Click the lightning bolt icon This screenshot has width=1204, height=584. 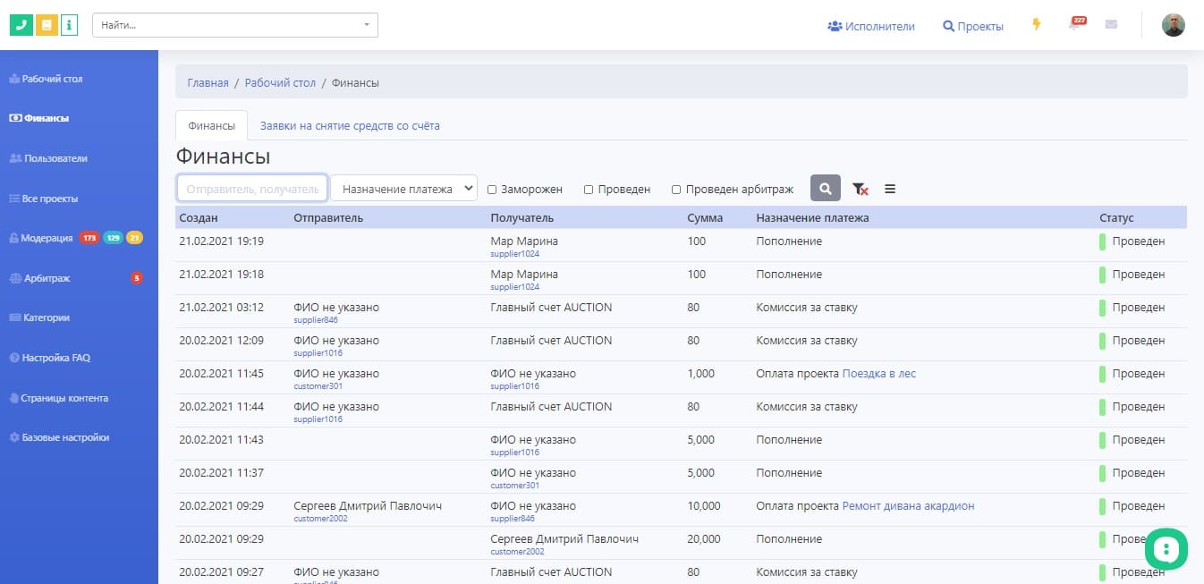click(1037, 25)
